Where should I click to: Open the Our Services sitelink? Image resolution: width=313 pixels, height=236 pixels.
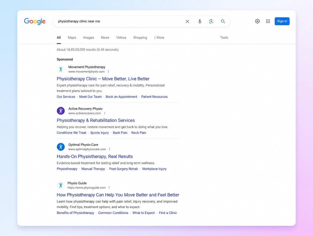click(x=66, y=97)
